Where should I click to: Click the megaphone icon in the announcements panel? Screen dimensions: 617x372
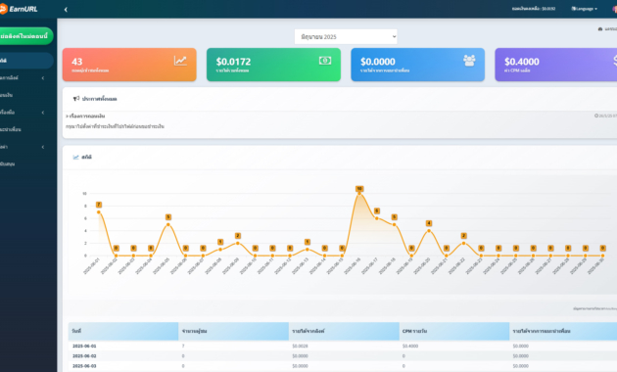pos(76,99)
